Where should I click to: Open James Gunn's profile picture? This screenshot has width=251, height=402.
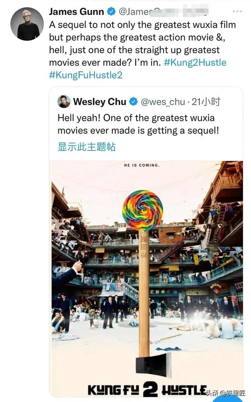click(x=27, y=24)
